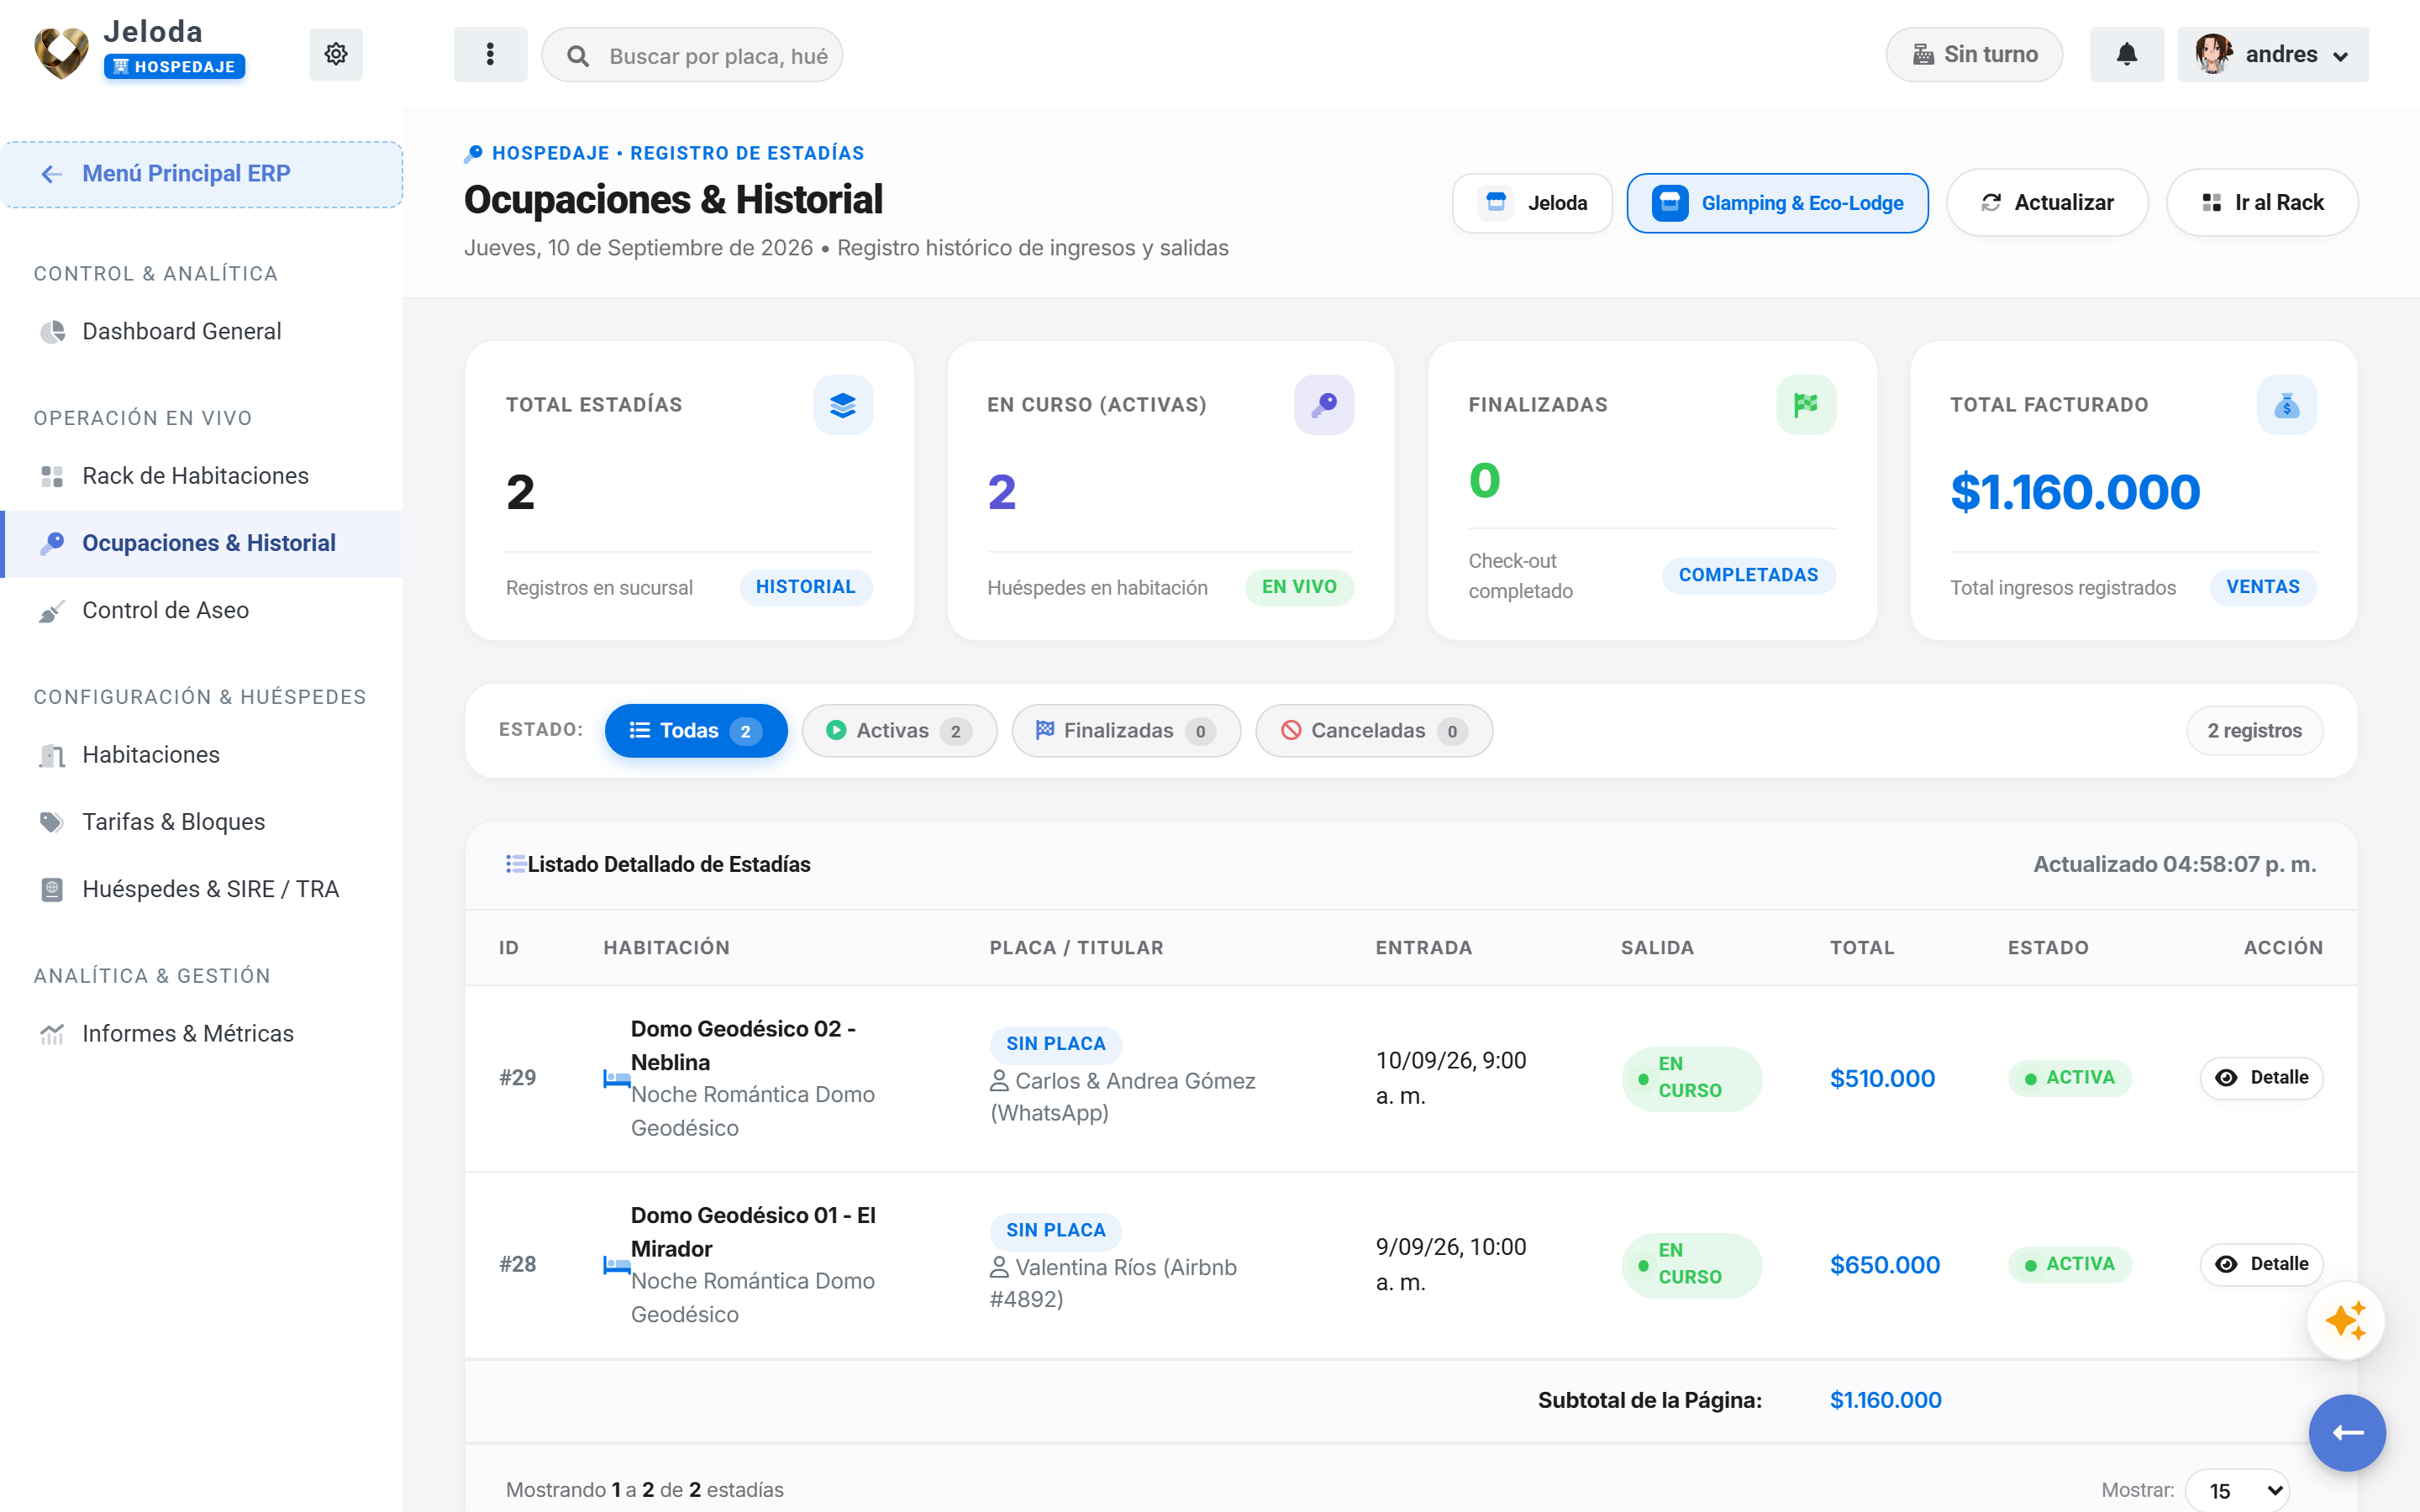
Task: Return to Menú Principal ERP
Action: pyautogui.click(x=202, y=174)
